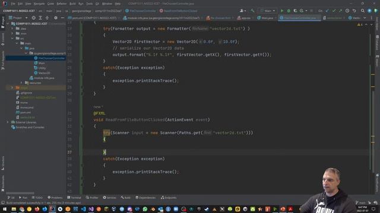Collapse the main folder in tree
The height and width of the screenshot is (213, 380).
pos(17,43)
